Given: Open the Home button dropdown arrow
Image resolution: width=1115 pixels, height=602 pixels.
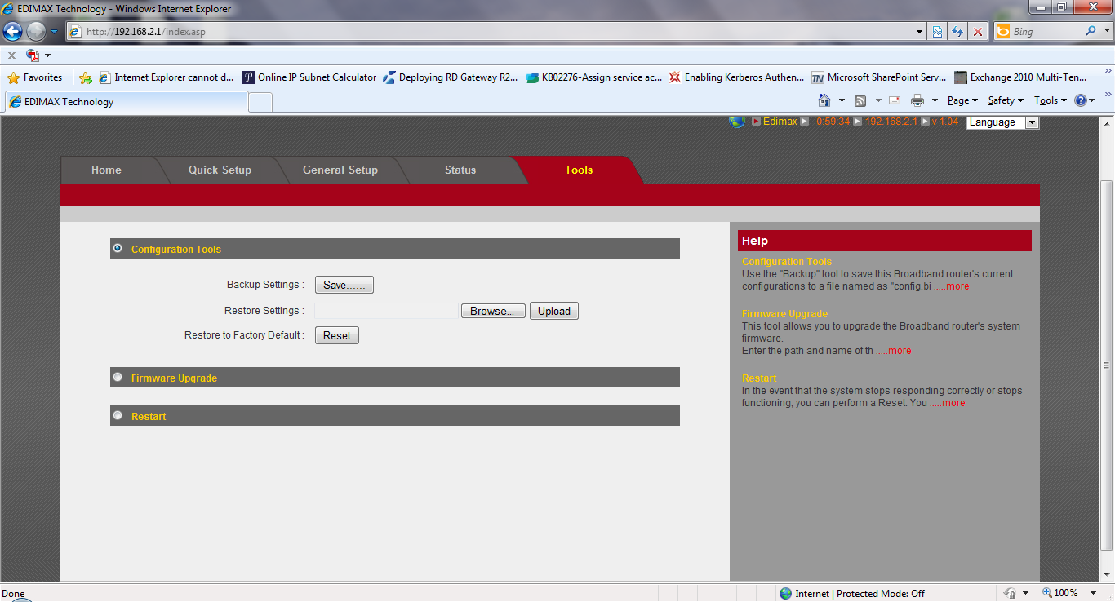Looking at the screenshot, I should coord(842,100).
